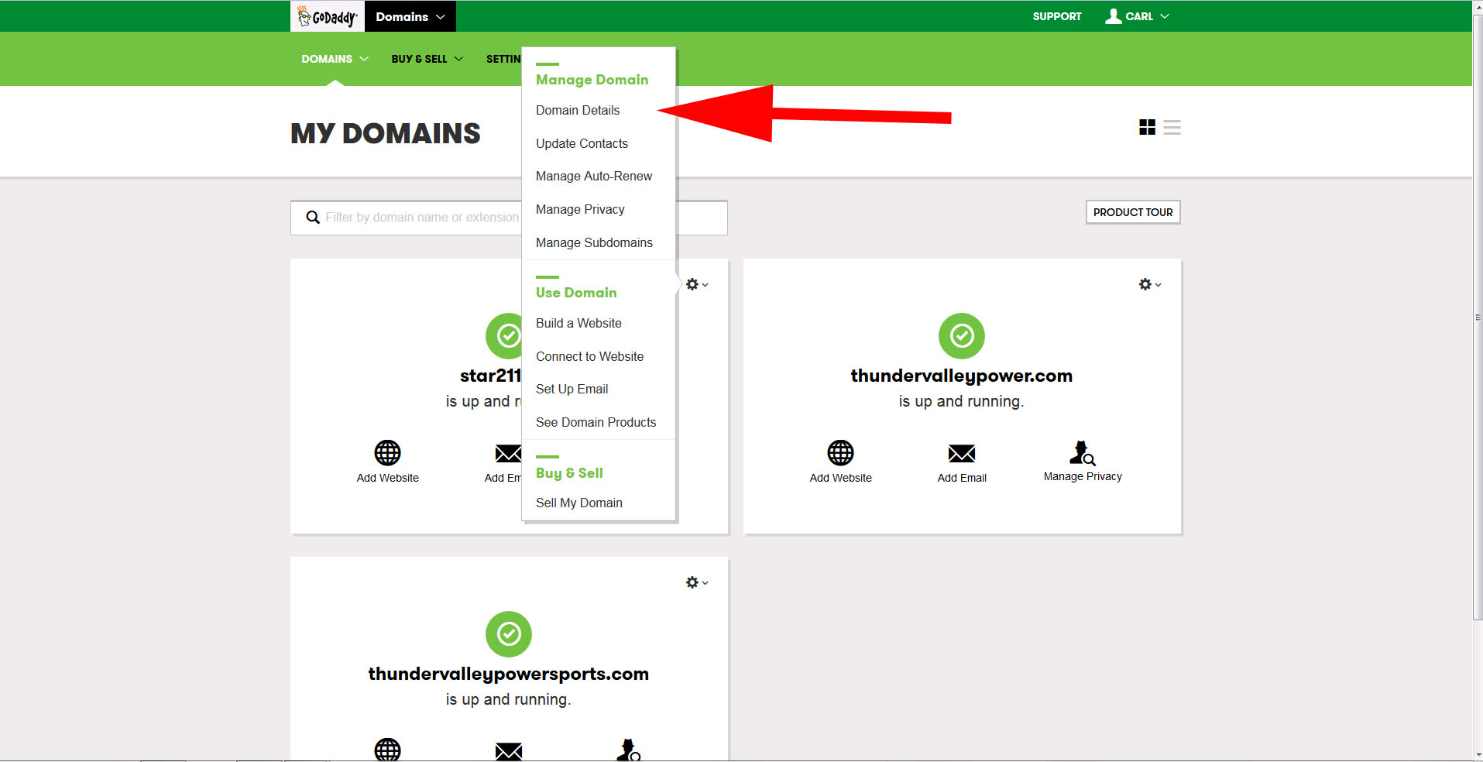Click the GoDaddy logo
This screenshot has width=1483, height=762.
pos(328,16)
